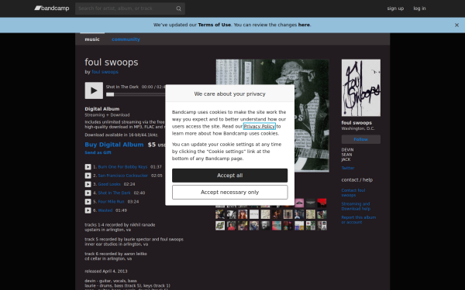This screenshot has width=465, height=290.
Task: Click the red supporter avatar in top row
Action: pos(322,203)
